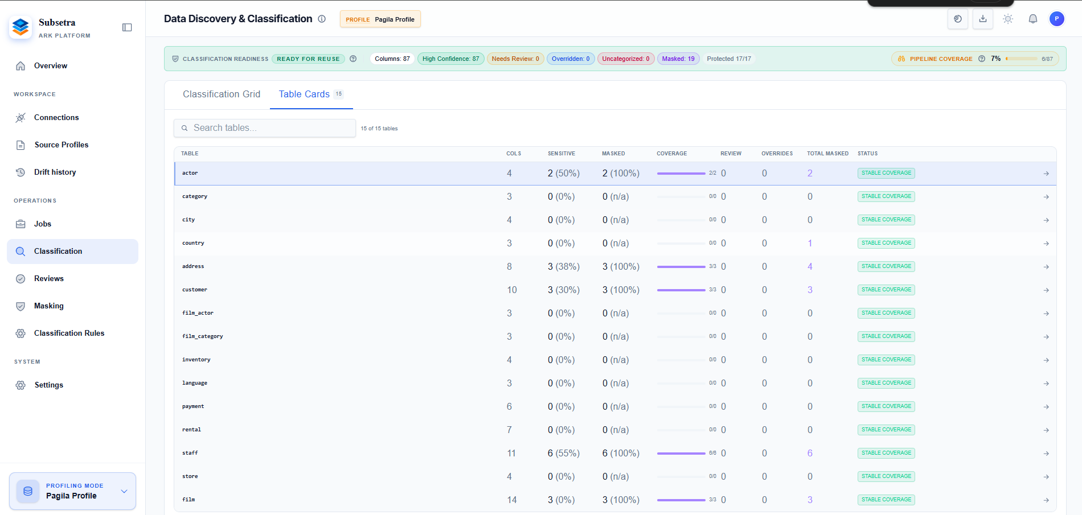Open the notifications bell
The height and width of the screenshot is (515, 1082).
pos(1033,19)
